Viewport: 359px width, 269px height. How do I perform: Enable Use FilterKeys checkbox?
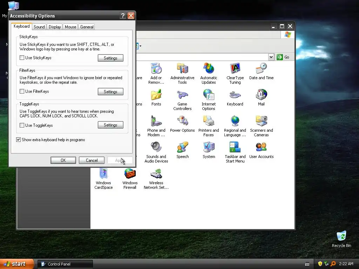[22, 91]
